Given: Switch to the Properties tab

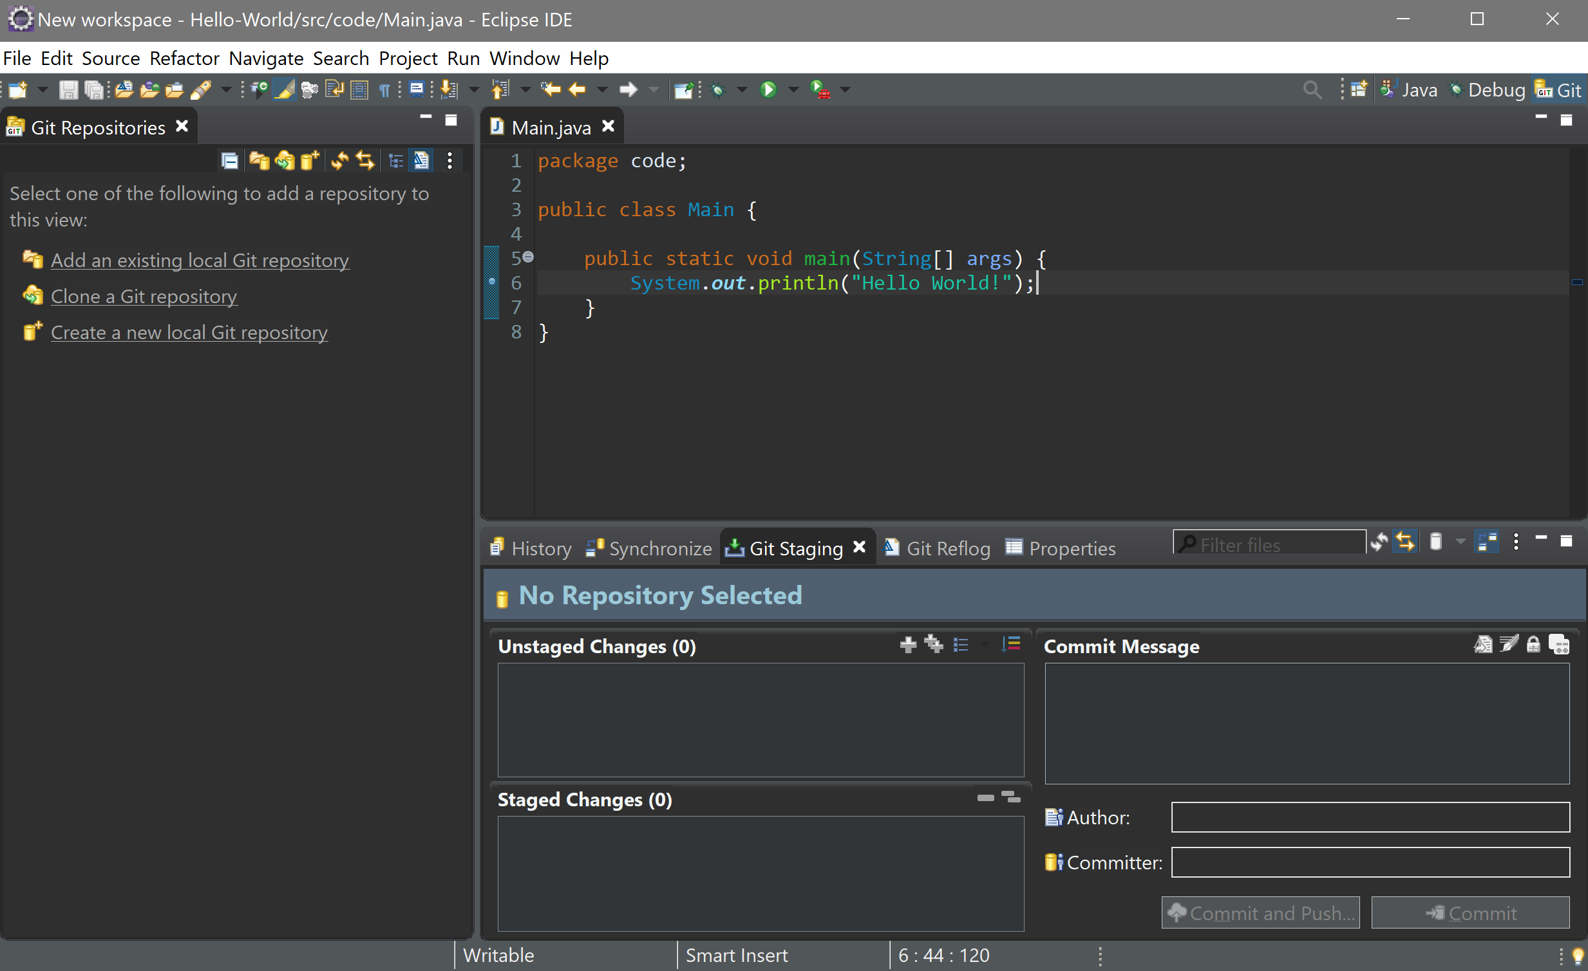Looking at the screenshot, I should tap(1060, 548).
